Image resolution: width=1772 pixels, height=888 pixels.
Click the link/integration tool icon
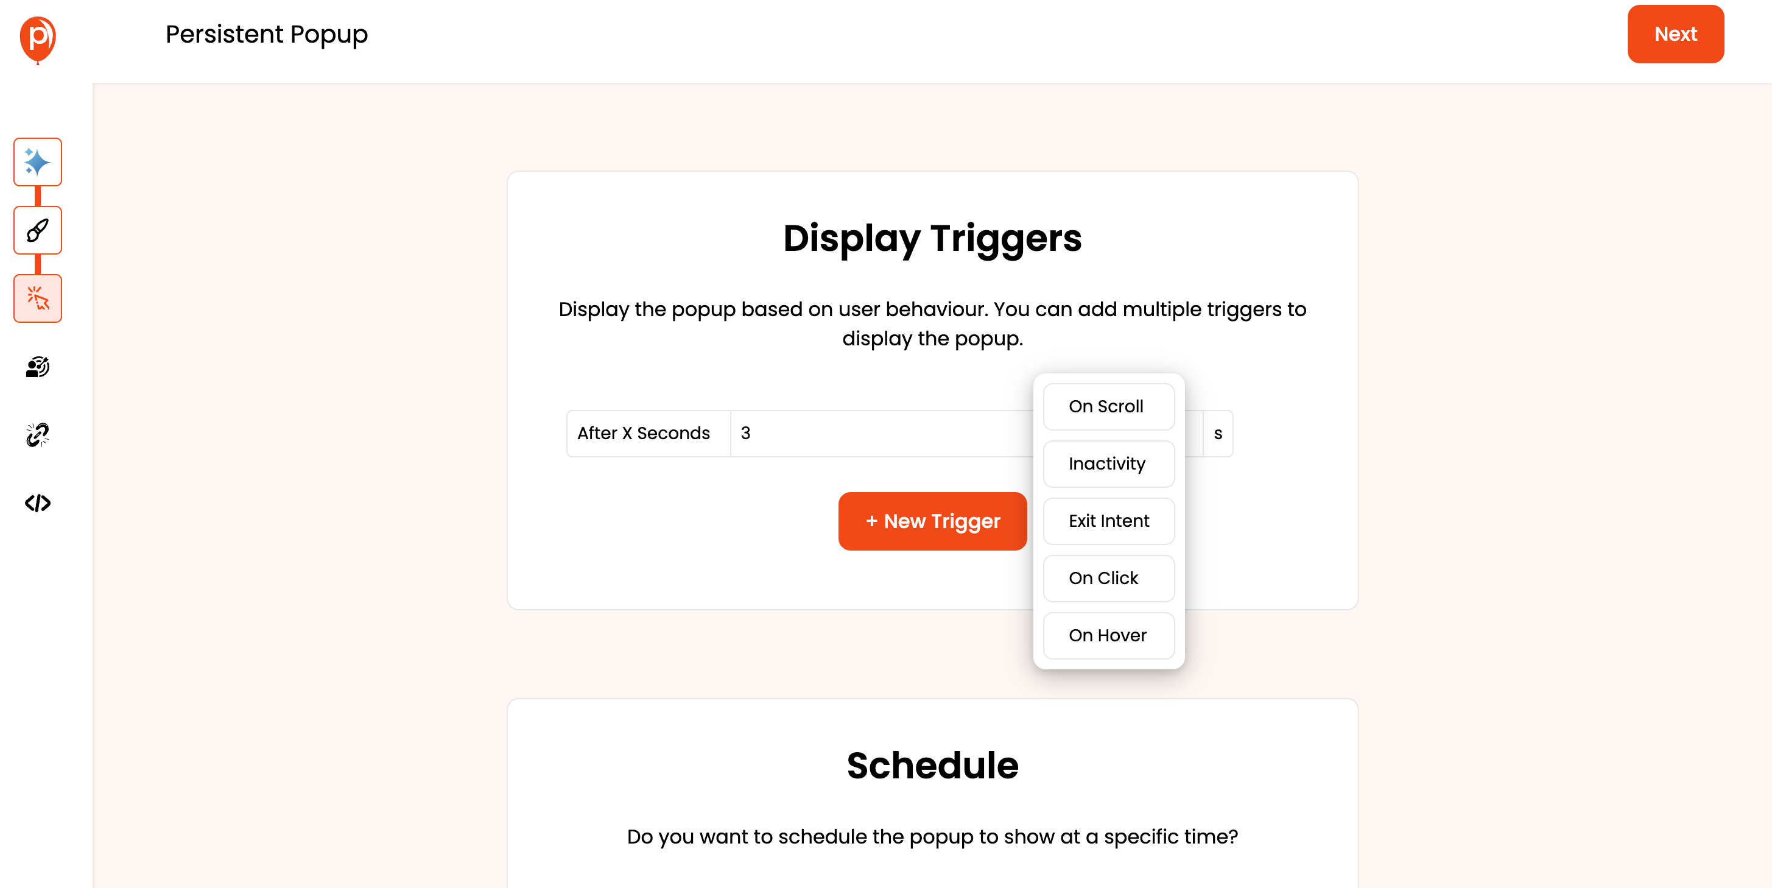37,435
